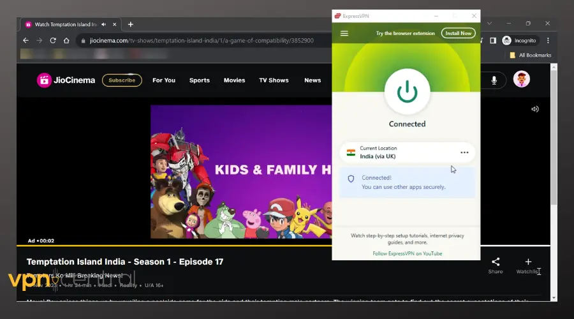Open the ExpressVPN hamburger menu

click(344, 33)
